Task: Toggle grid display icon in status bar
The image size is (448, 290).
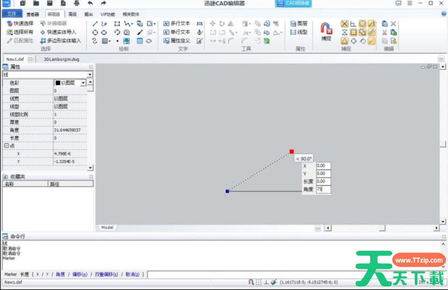Action: coord(259,282)
